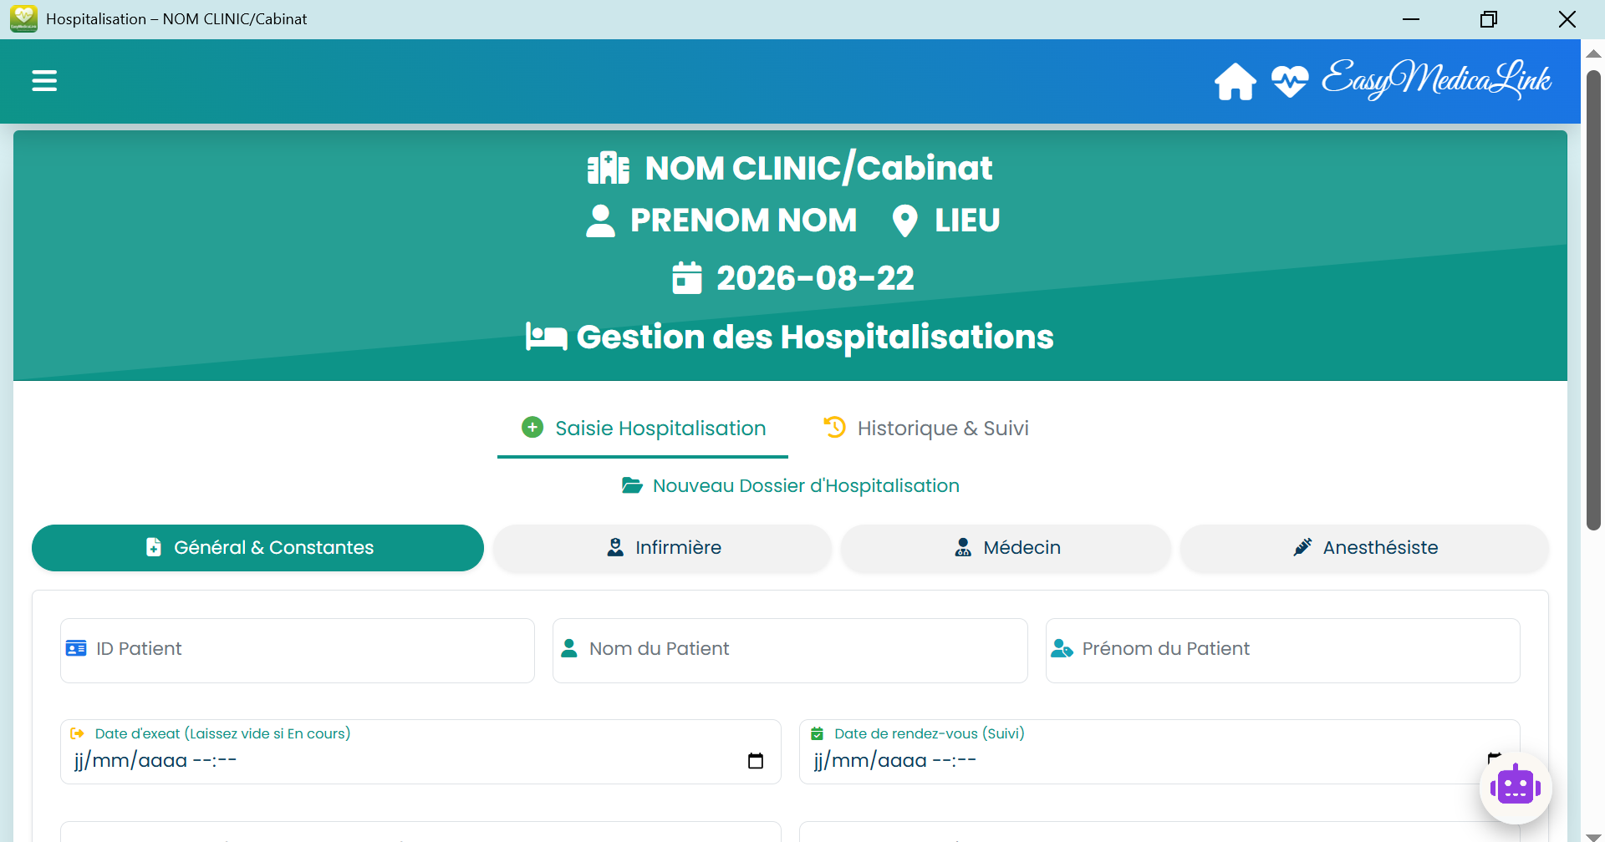
Task: Open the Infirmière section
Action: [x=663, y=548]
